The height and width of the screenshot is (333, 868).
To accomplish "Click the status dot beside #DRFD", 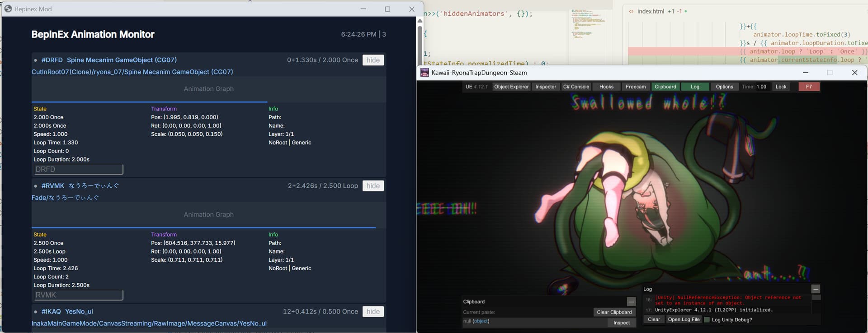I will point(35,60).
